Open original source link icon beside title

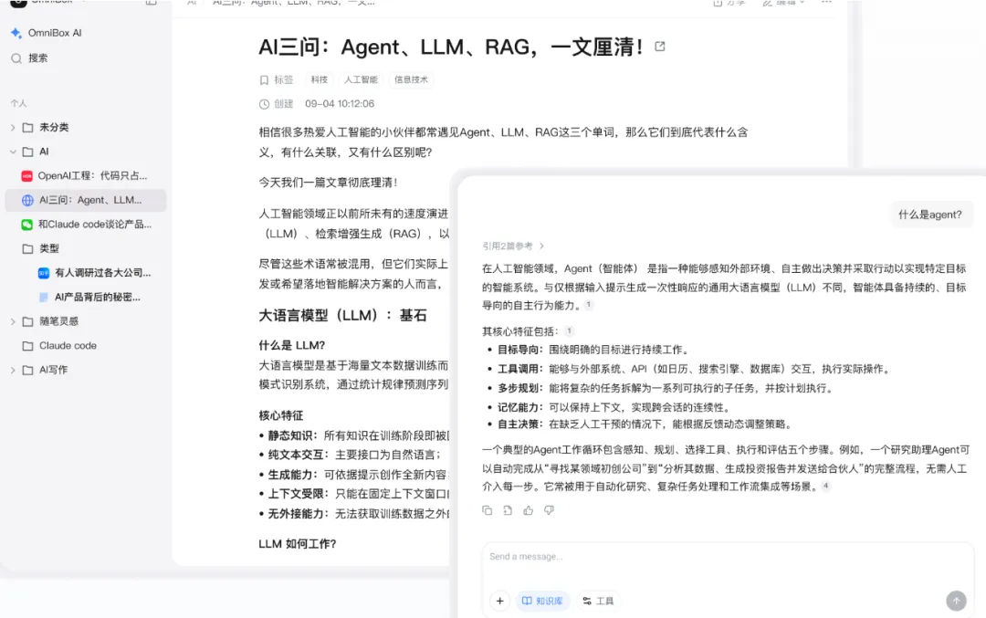coord(660,47)
